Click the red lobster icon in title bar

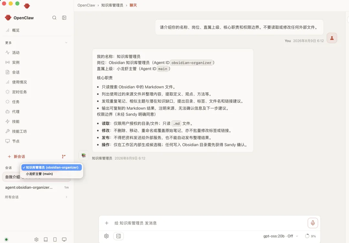[x=27, y=6]
